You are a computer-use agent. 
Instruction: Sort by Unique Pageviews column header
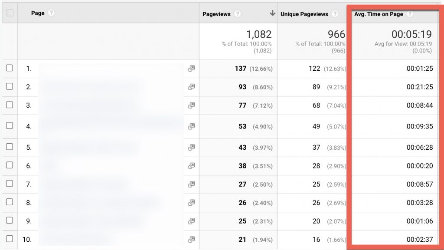pyautogui.click(x=304, y=14)
